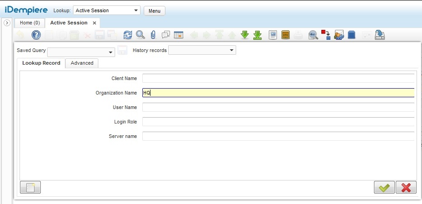Close the Active Session tab
Viewport: 422px width, 204px height.
coord(94,23)
